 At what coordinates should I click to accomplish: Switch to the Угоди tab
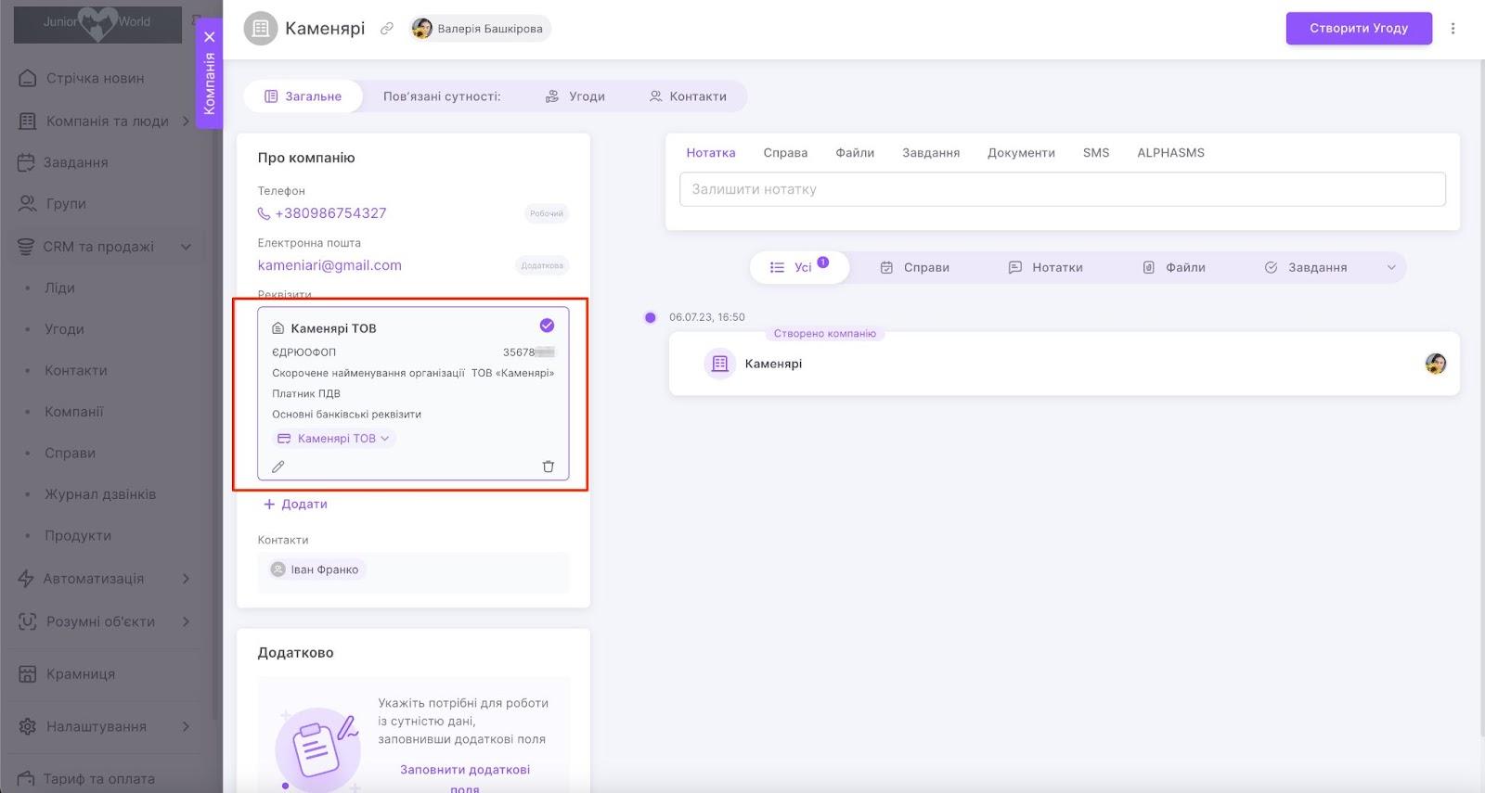tap(575, 96)
